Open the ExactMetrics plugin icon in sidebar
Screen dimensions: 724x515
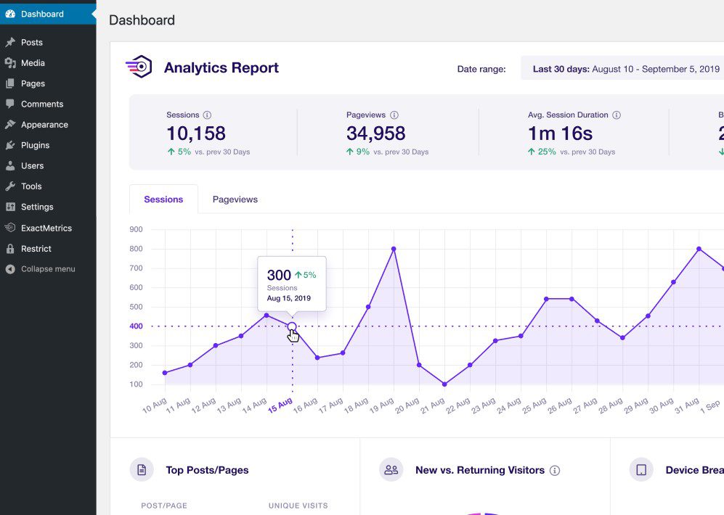tap(12, 228)
